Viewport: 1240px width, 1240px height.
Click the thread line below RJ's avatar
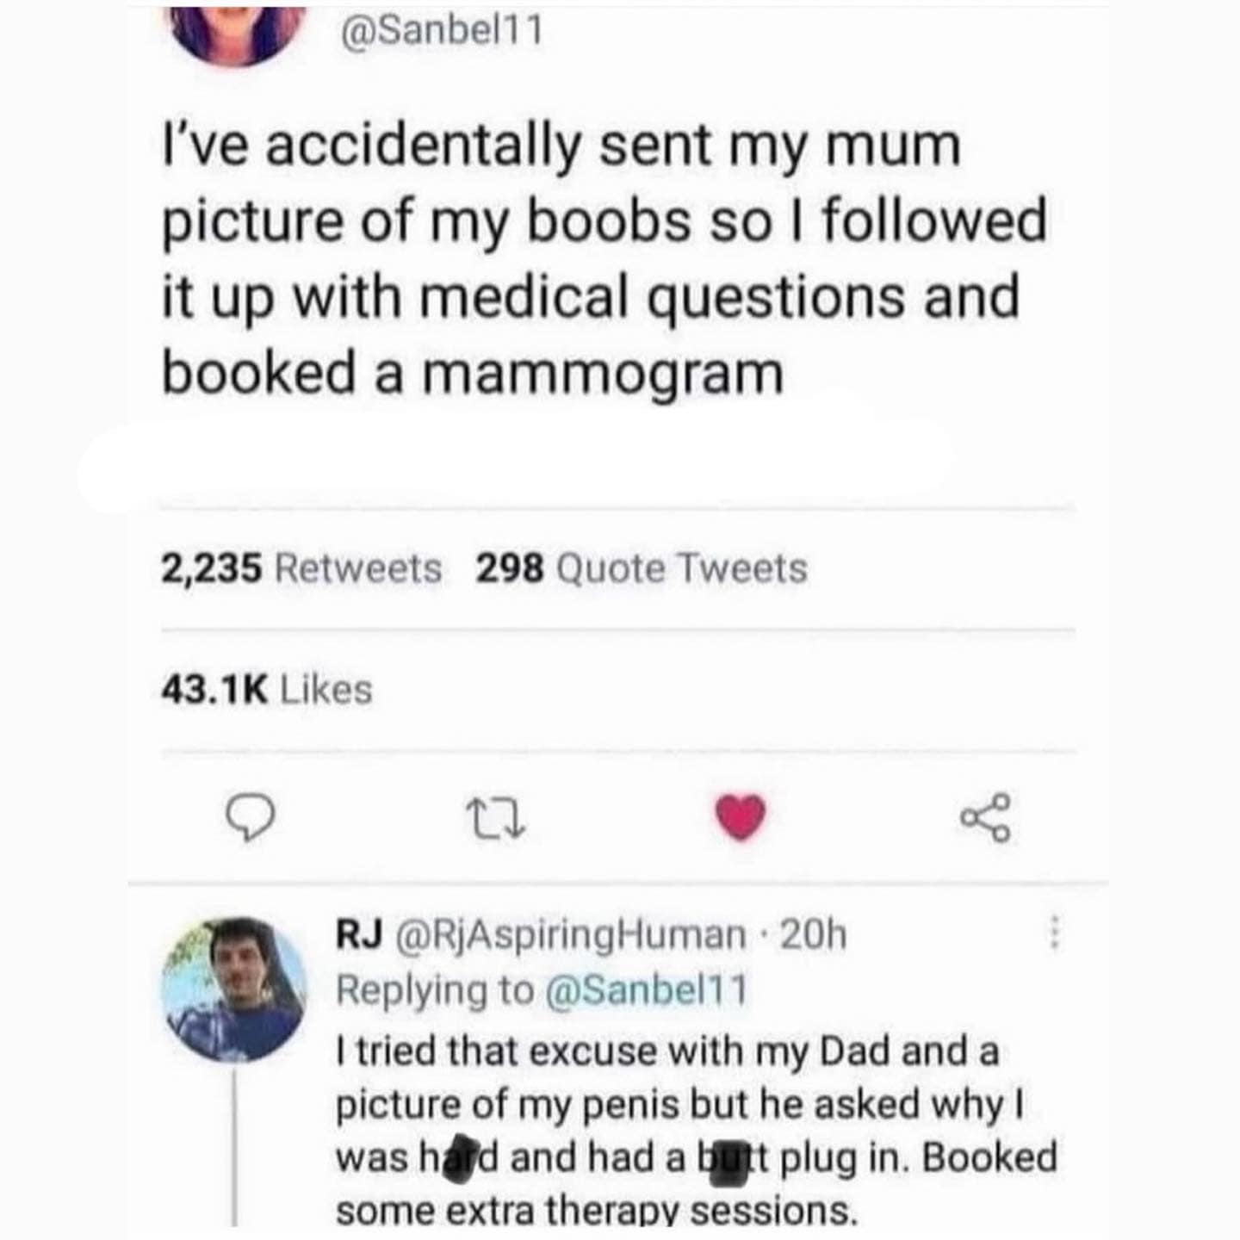pyautogui.click(x=234, y=1145)
